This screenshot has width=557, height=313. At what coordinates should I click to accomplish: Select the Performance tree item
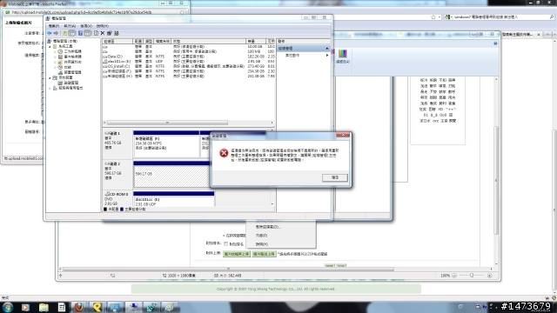[64, 67]
